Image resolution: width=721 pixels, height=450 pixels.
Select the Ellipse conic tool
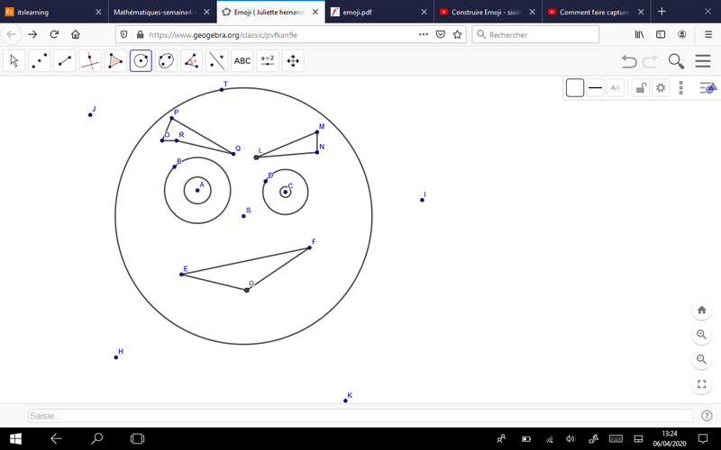(166, 61)
